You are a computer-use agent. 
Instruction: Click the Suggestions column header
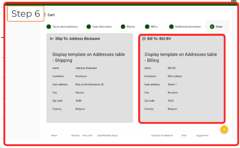click(x=202, y=135)
